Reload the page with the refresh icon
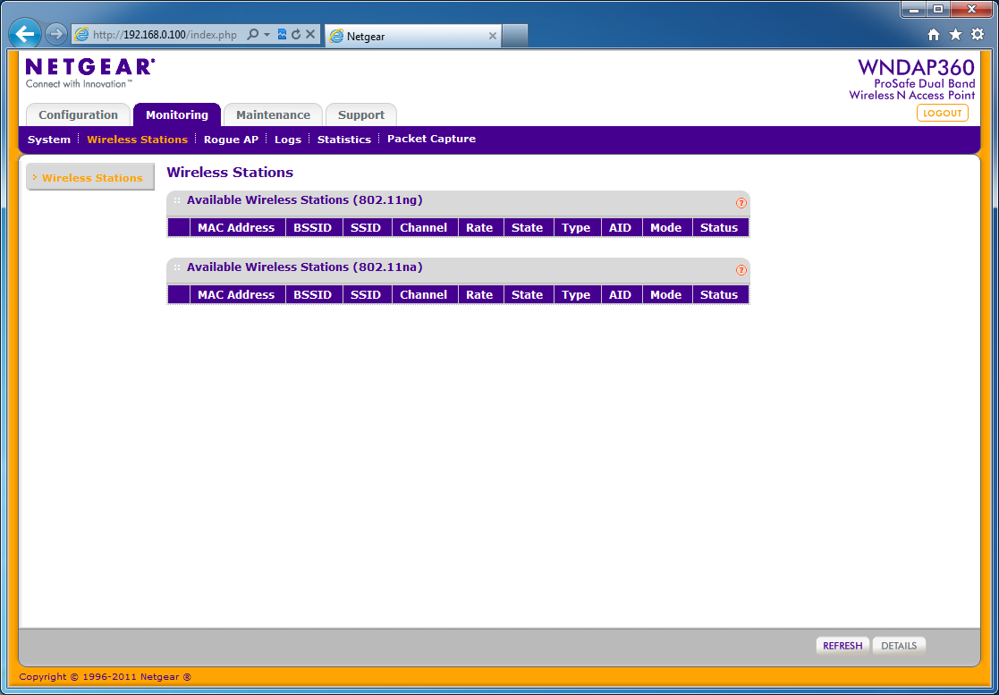 (296, 34)
